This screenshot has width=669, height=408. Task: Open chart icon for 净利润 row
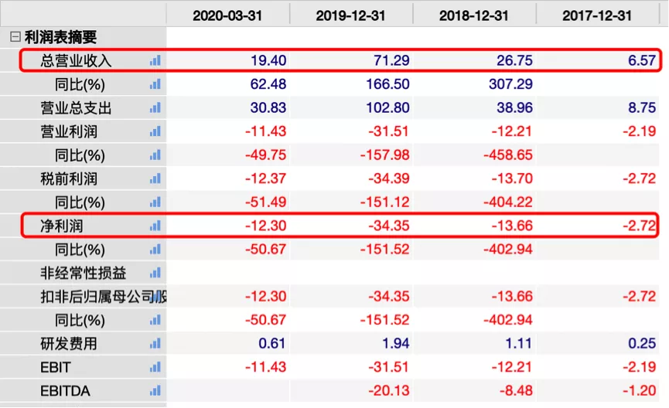point(155,226)
